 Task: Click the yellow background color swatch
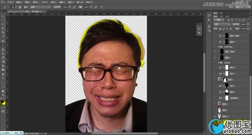tap(4, 103)
